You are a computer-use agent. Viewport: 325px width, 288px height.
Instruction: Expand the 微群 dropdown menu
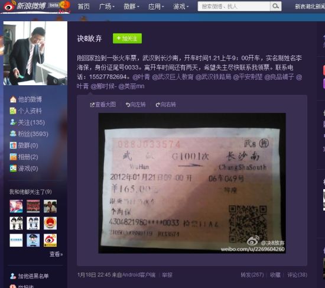(x=131, y=7)
